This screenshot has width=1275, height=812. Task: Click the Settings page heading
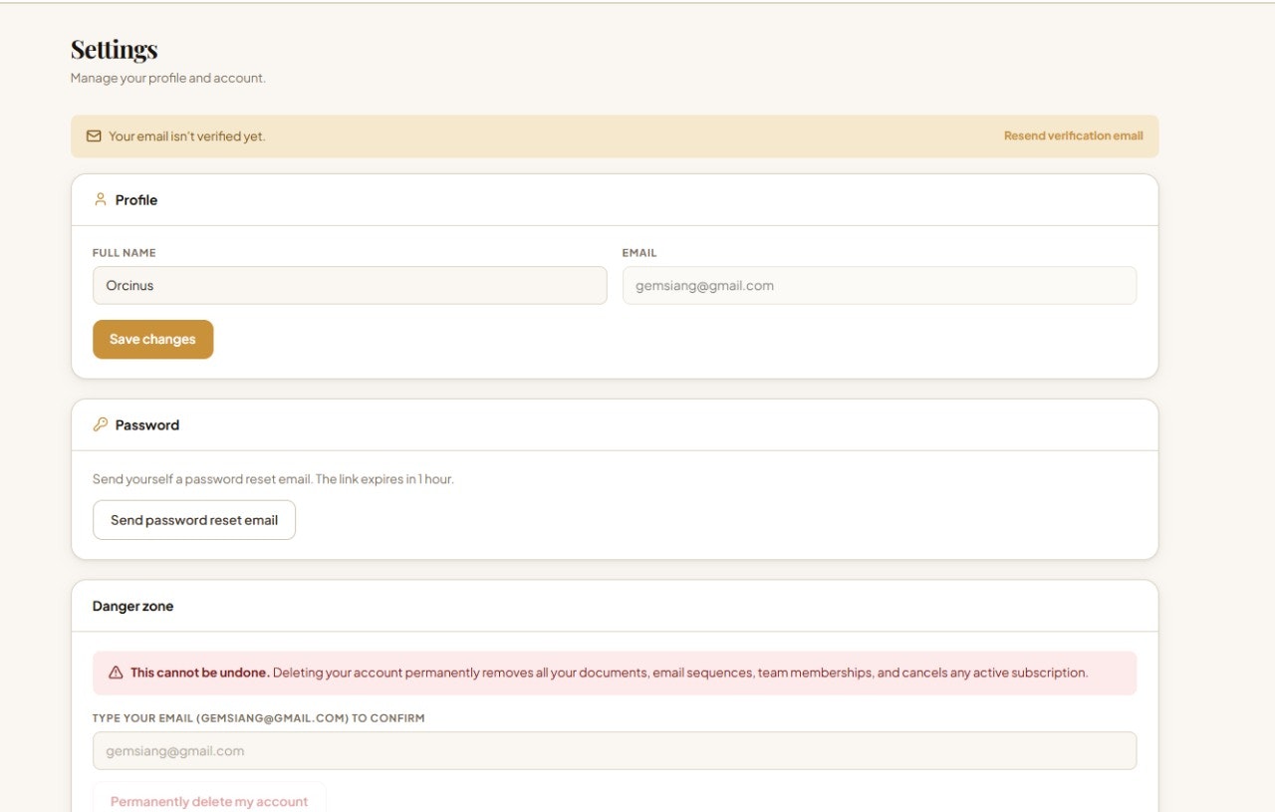click(x=115, y=49)
